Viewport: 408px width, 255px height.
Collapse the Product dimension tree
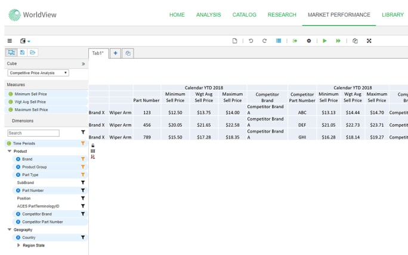[10, 151]
